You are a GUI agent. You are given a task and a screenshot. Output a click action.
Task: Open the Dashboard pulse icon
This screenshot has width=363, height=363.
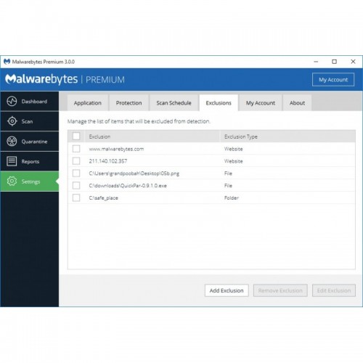click(12, 101)
